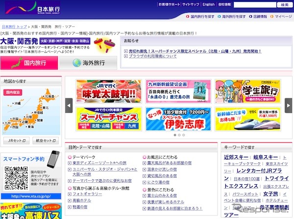This screenshot has height=219, width=294.
Task: Open 岐阜スキー keyword link
Action: 266,157
